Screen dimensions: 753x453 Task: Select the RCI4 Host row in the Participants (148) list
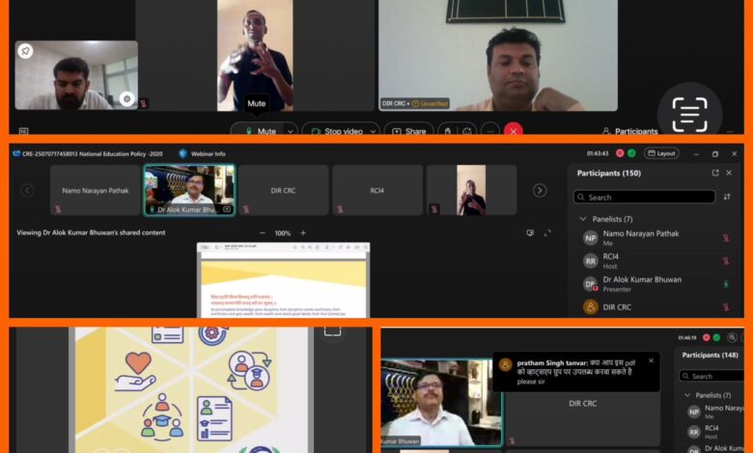(713, 432)
